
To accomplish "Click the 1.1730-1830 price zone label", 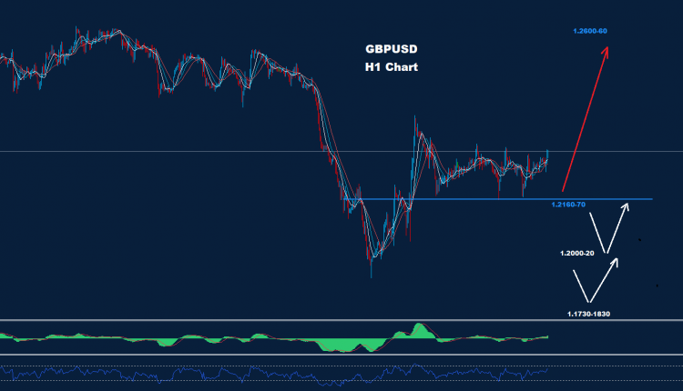I will coord(590,313).
